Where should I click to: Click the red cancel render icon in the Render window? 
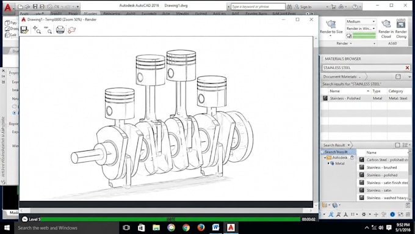tap(71, 30)
